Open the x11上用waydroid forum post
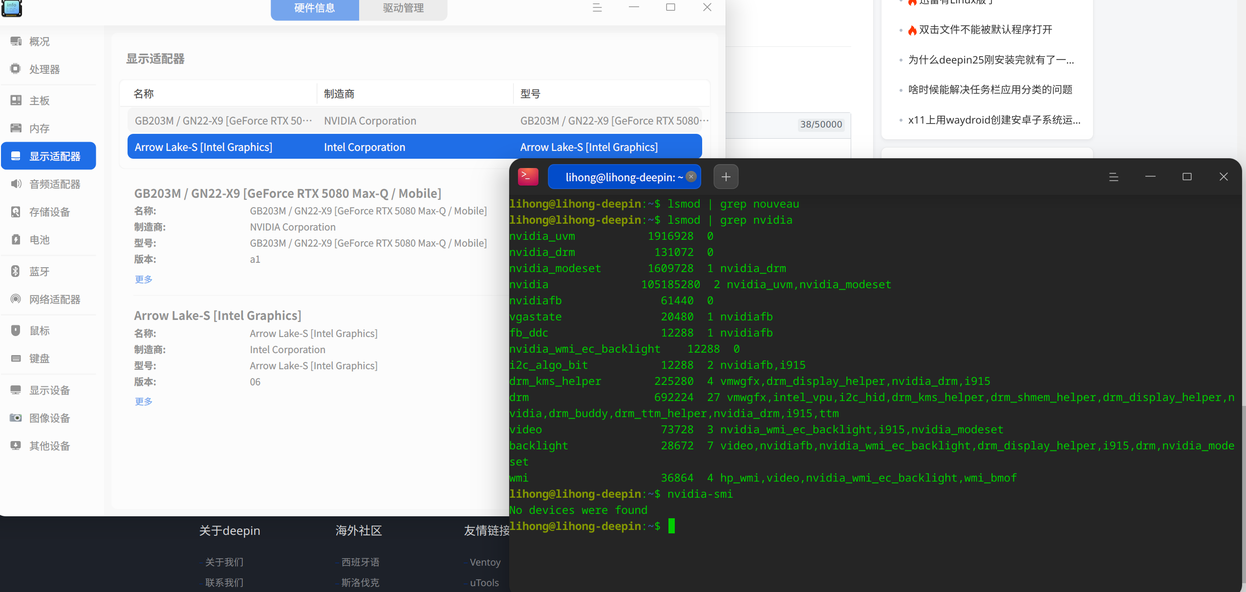 click(x=994, y=120)
